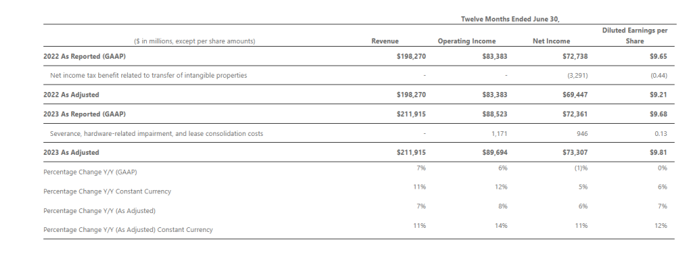Image resolution: width=693 pixels, height=257 pixels.
Task: Select the 2023 As Reported (GAAP) row label
Action: tap(85, 114)
